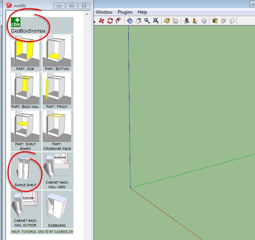Open the Window menu
The height and width of the screenshot is (240, 255).
pos(104,12)
